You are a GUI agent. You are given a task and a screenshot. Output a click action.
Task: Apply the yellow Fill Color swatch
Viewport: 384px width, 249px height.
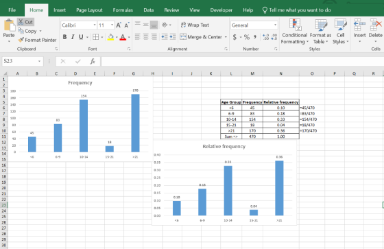click(110, 37)
